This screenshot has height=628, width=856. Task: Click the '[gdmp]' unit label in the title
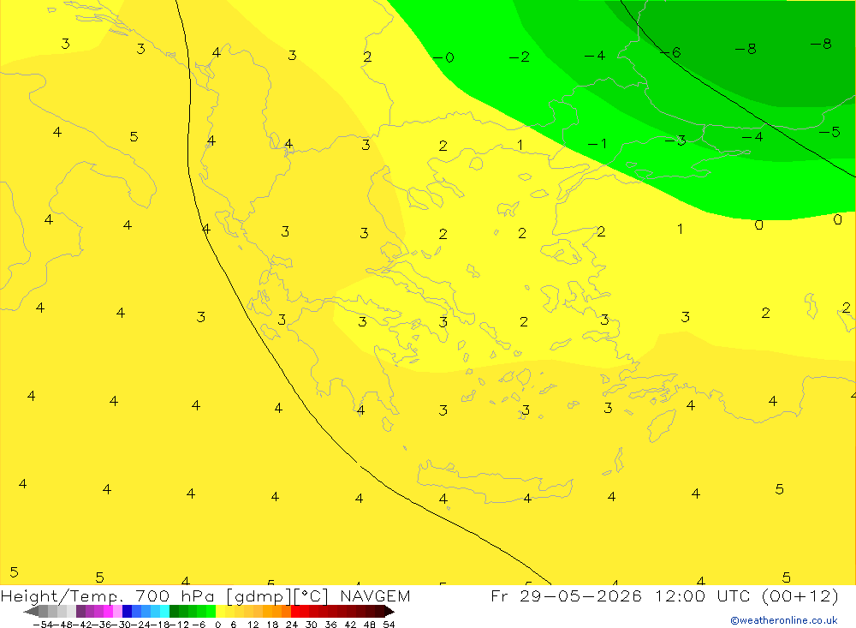click(259, 596)
